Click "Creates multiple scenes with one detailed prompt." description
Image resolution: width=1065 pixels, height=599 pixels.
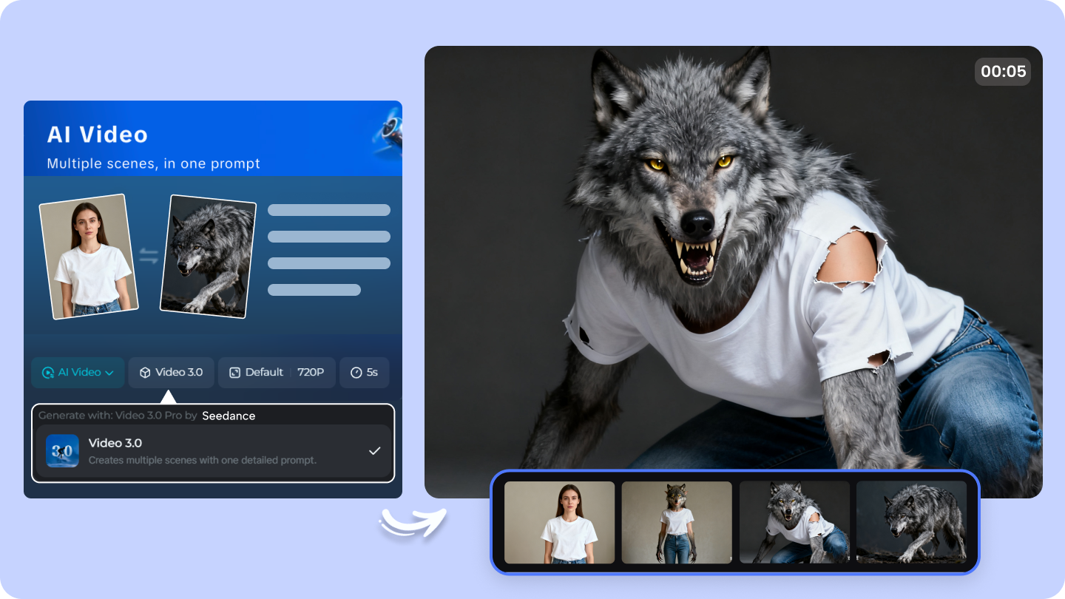pos(203,460)
